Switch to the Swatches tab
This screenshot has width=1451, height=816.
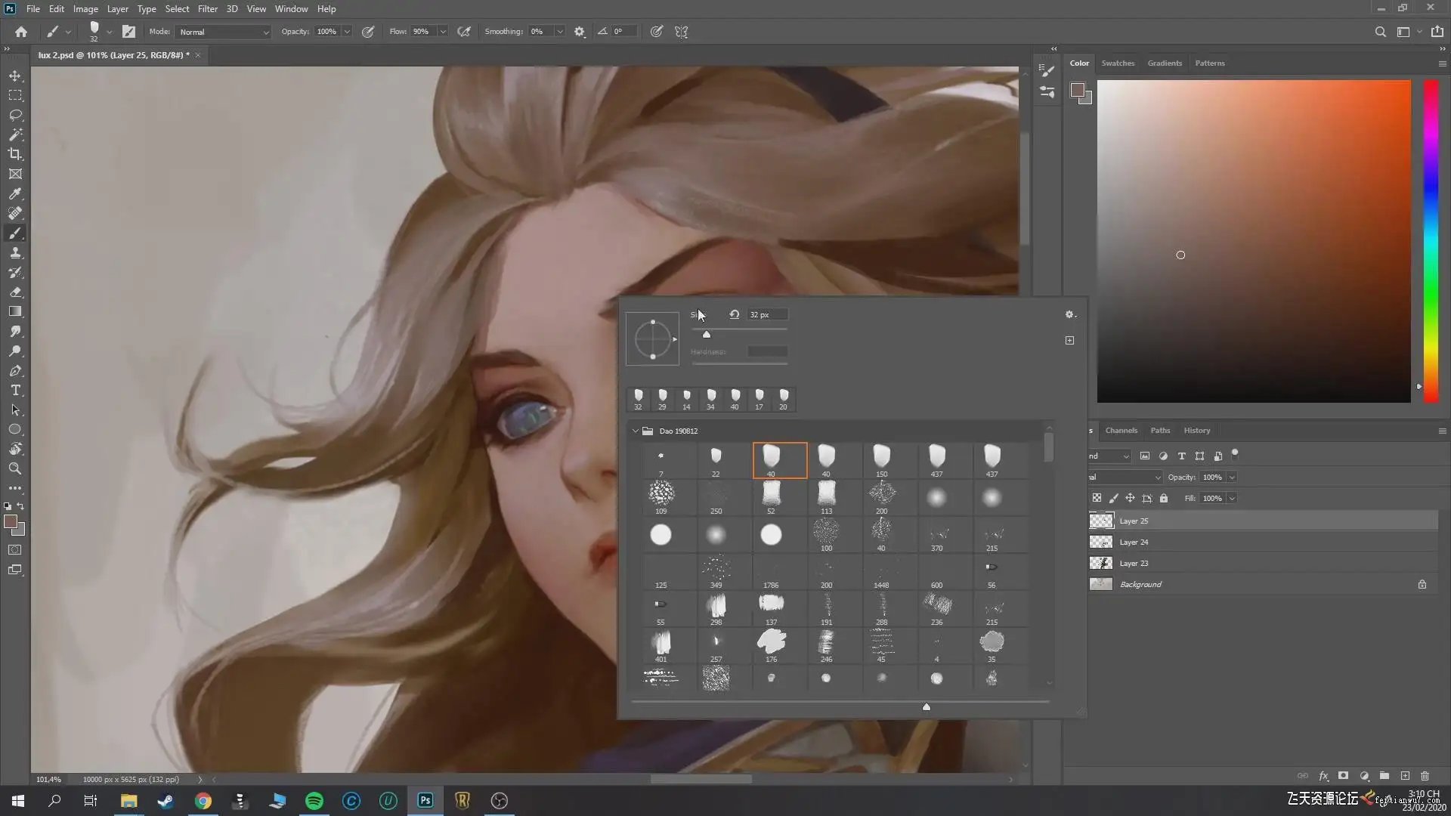1118,63
